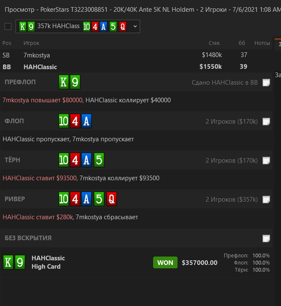Open the note icon in the БЕЗ ВСКРЫТИЯ row

pos(266,238)
